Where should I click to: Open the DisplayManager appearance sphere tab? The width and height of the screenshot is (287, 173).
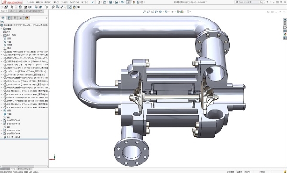(x=27, y=18)
